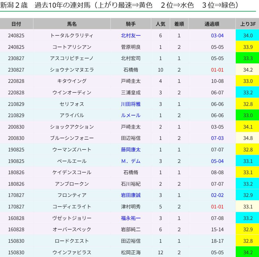Click popularity 12 in ウインファビラス row
Viewport: 259px width, 257px height.
click(x=160, y=252)
